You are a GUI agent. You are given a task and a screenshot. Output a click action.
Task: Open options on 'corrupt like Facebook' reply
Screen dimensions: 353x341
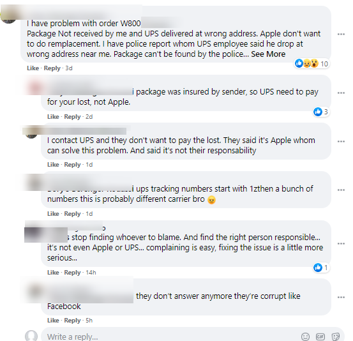click(341, 297)
